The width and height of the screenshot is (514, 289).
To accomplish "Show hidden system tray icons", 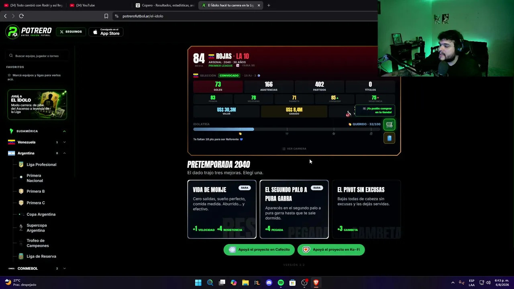I will [453, 283].
